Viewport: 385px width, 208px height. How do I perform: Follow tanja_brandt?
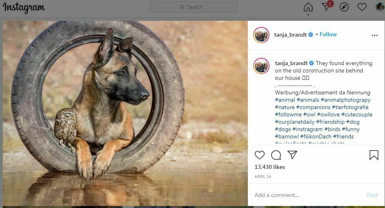point(328,35)
